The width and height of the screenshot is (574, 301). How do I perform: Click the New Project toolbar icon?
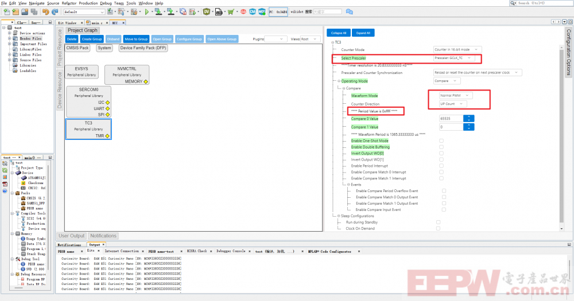click(15, 11)
